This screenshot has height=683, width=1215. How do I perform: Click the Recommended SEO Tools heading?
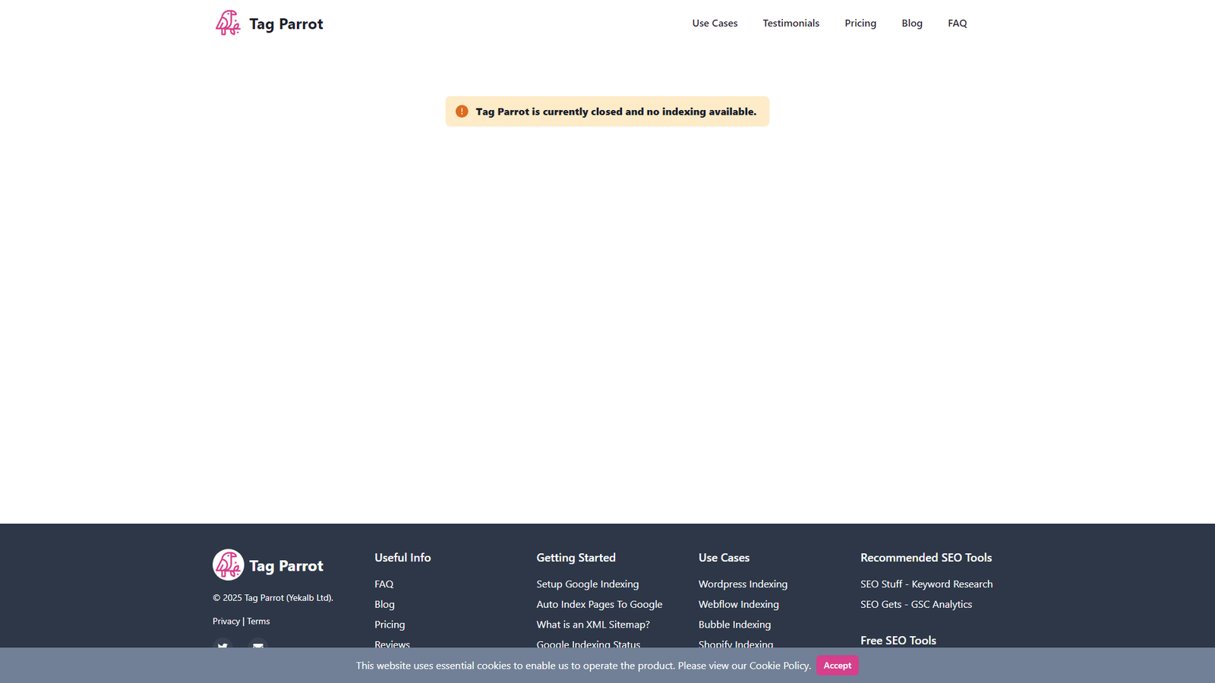coord(926,558)
